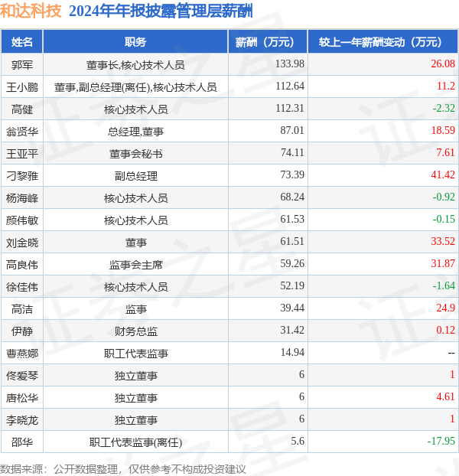Viewport: 459px width, 476px height.
Task: Click the change value 31.87
Action: [x=443, y=263]
